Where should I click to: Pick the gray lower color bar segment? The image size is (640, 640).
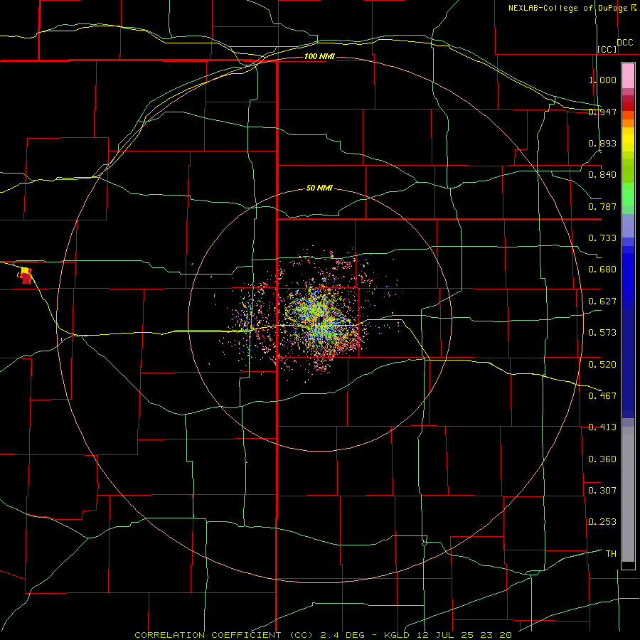628,494
